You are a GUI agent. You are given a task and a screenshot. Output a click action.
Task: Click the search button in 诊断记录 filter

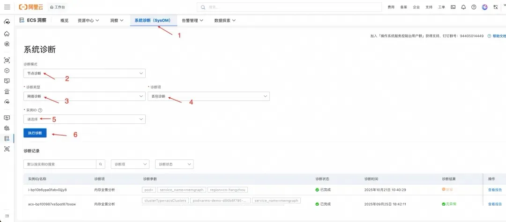click(100, 164)
